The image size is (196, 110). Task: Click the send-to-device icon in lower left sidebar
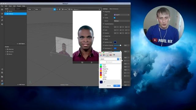click(x=2, y=69)
